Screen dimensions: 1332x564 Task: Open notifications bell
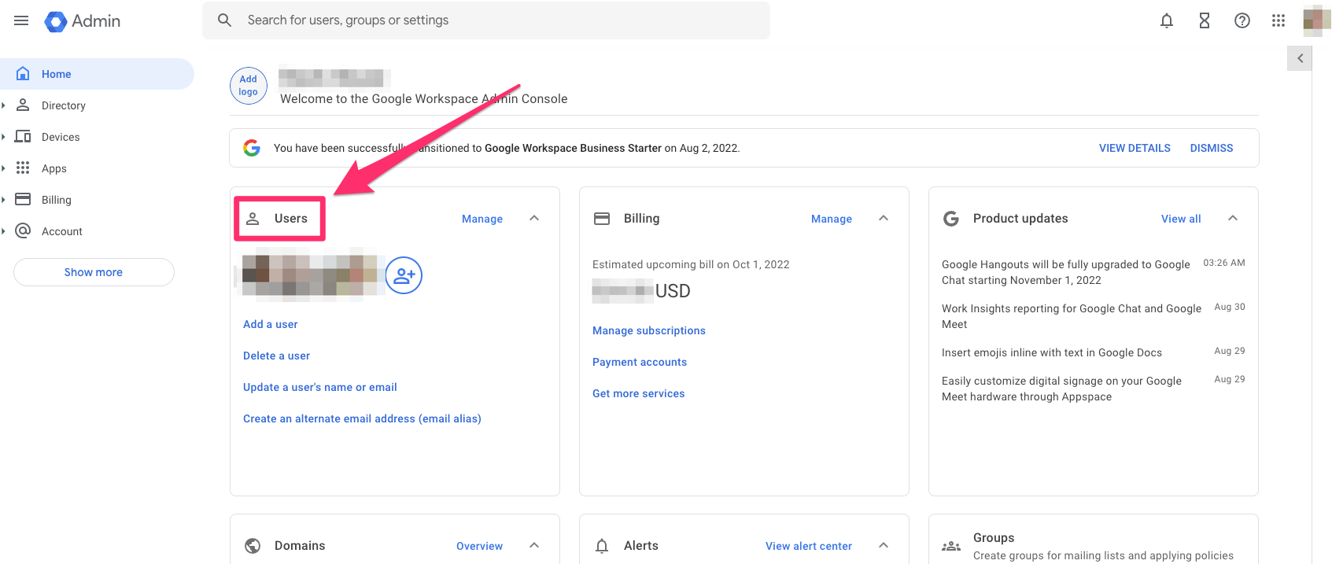pos(1167,21)
